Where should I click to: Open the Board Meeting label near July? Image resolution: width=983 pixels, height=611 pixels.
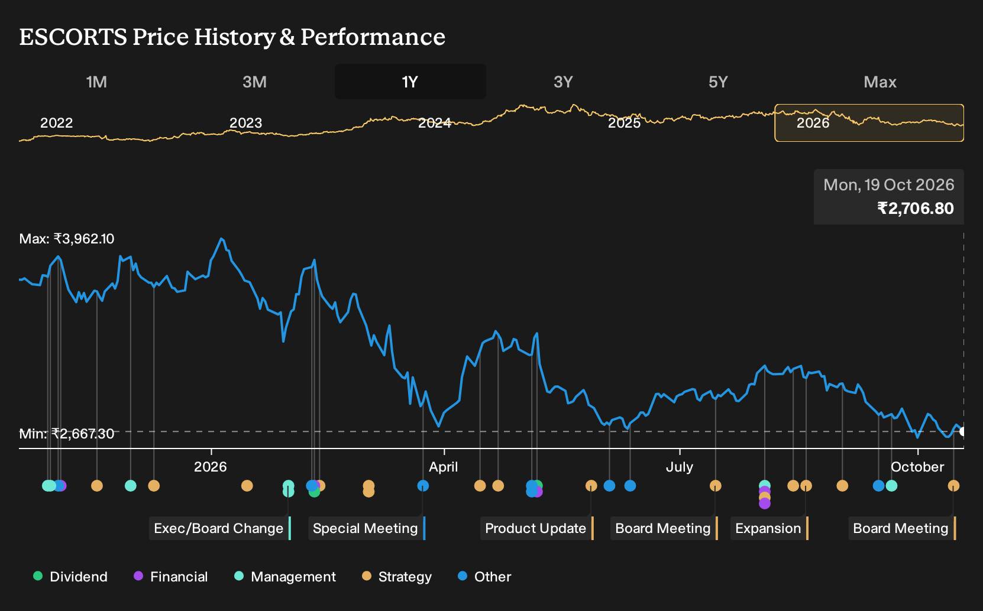click(664, 528)
